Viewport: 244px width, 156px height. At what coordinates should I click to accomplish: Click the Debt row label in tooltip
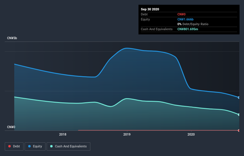144,14
